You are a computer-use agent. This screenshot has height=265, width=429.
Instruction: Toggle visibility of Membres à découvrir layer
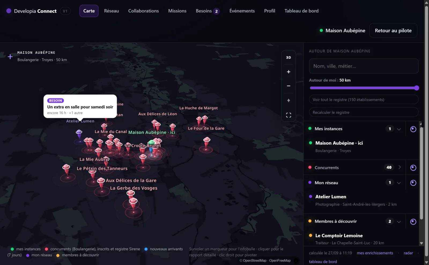[413, 222]
